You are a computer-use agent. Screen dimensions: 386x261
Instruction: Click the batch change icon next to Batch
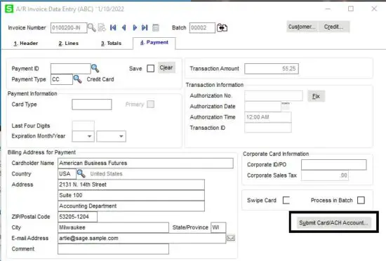click(222, 27)
